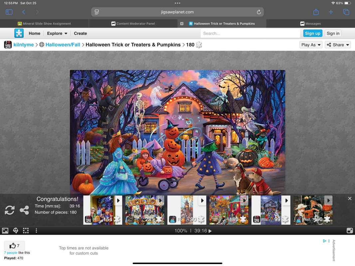Open the Create menu item
The height and width of the screenshot is (266, 355).
coord(81,34)
